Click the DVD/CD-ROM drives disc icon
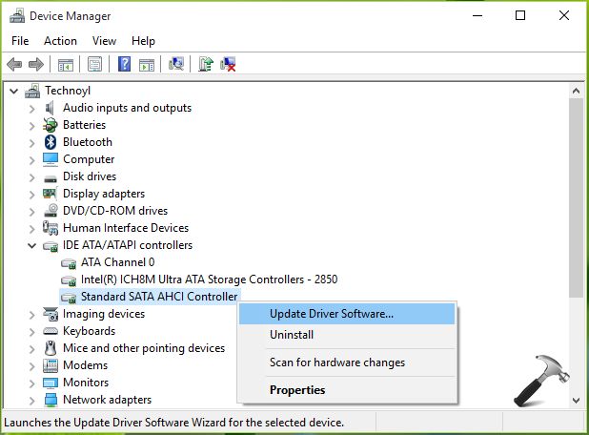 51,211
